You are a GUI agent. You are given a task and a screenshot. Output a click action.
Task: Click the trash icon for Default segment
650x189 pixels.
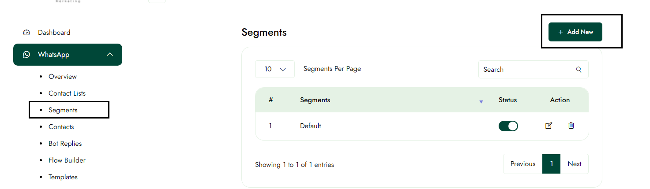click(x=571, y=126)
